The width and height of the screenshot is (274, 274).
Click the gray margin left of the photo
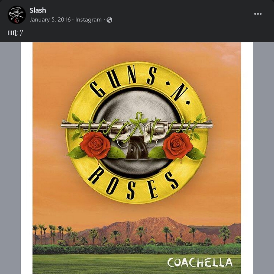[x=10, y=158]
